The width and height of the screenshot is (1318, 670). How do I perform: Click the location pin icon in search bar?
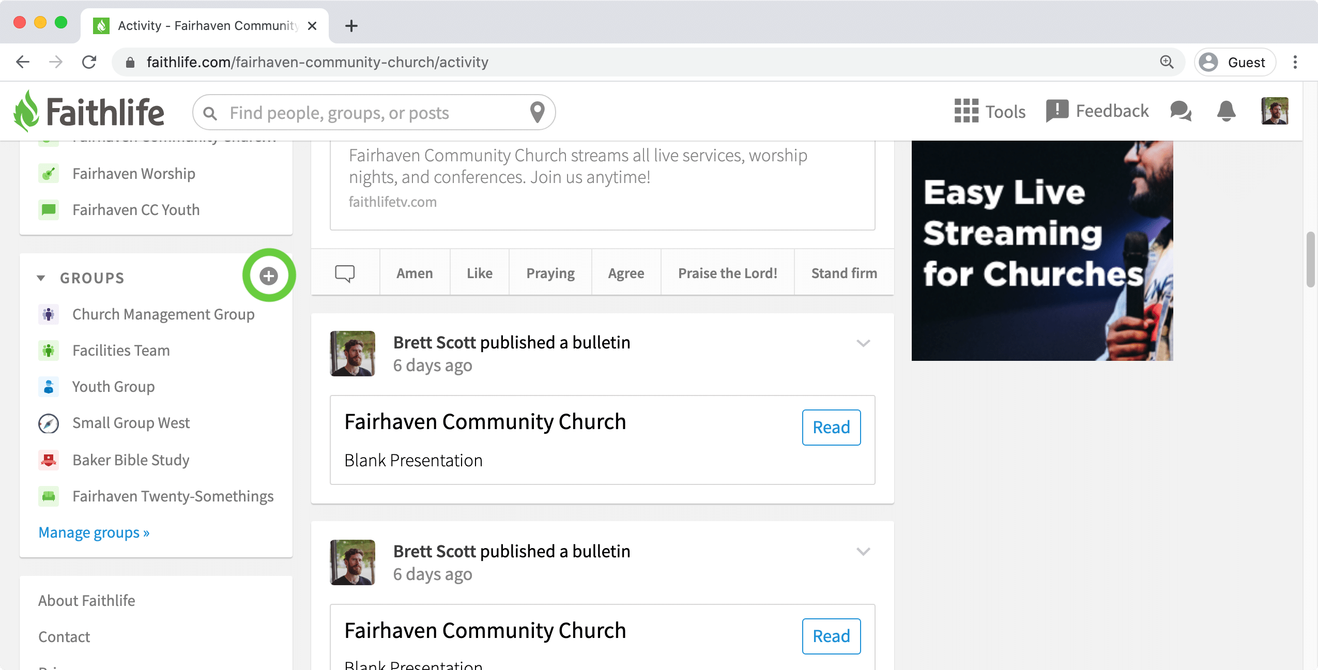pos(538,112)
